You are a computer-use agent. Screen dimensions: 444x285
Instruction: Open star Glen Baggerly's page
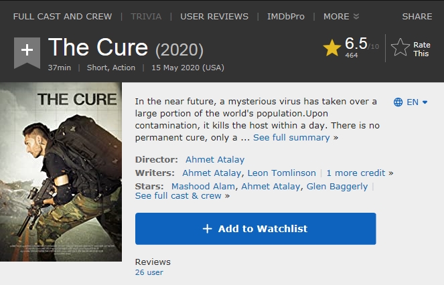(x=337, y=186)
